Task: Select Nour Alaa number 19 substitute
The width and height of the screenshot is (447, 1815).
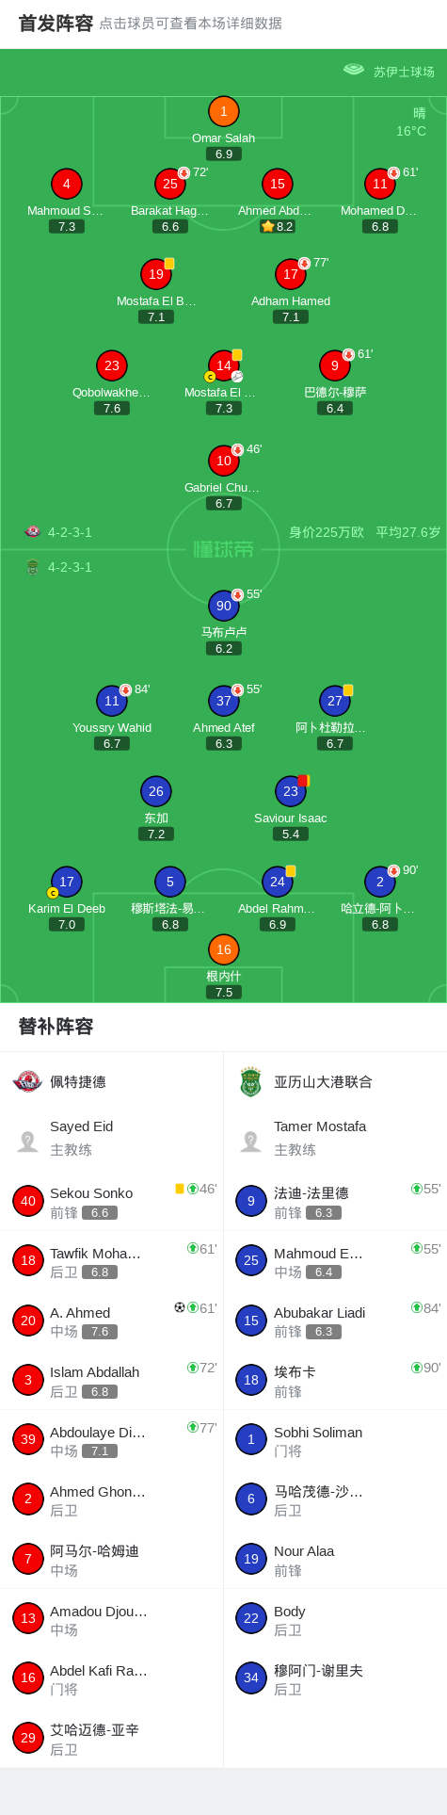Action: click(335, 1559)
